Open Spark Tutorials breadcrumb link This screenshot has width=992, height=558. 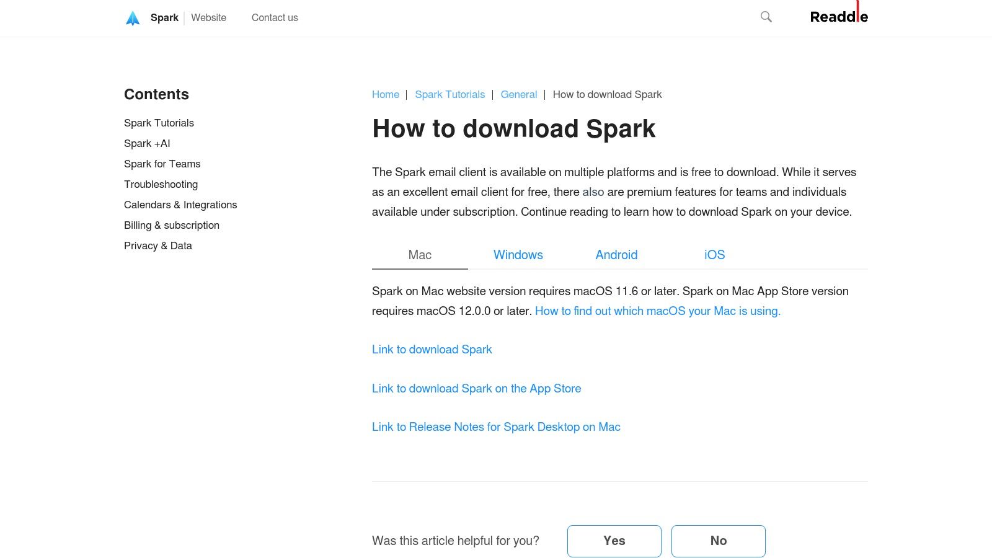coord(449,95)
